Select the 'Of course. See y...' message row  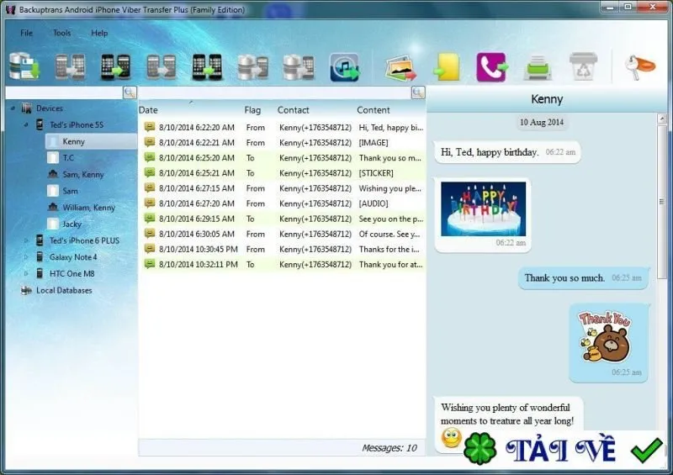click(x=283, y=234)
